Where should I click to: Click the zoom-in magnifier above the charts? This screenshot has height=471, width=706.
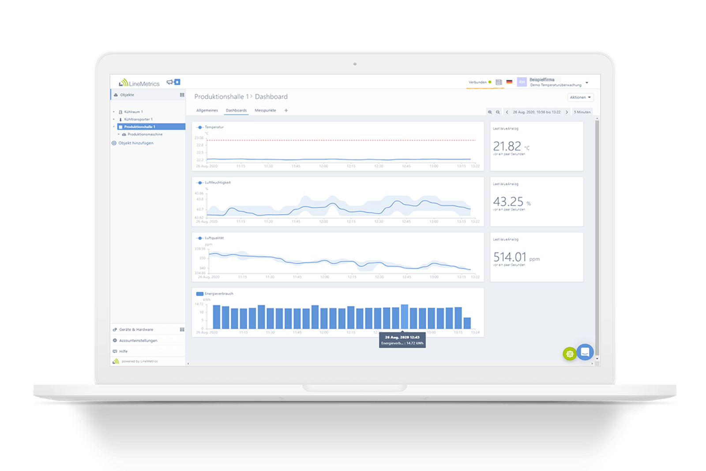[x=490, y=112]
